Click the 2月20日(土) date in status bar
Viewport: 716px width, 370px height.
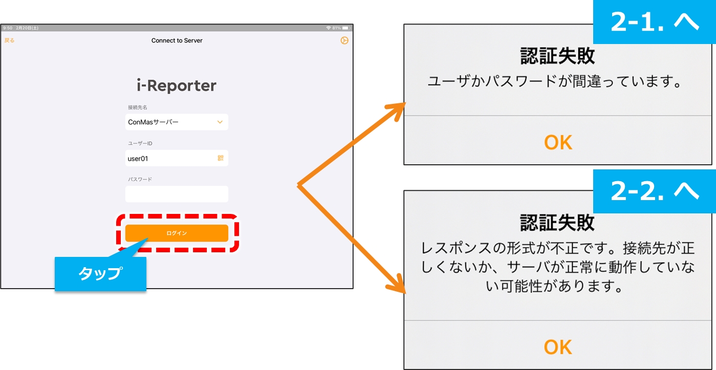coord(27,28)
